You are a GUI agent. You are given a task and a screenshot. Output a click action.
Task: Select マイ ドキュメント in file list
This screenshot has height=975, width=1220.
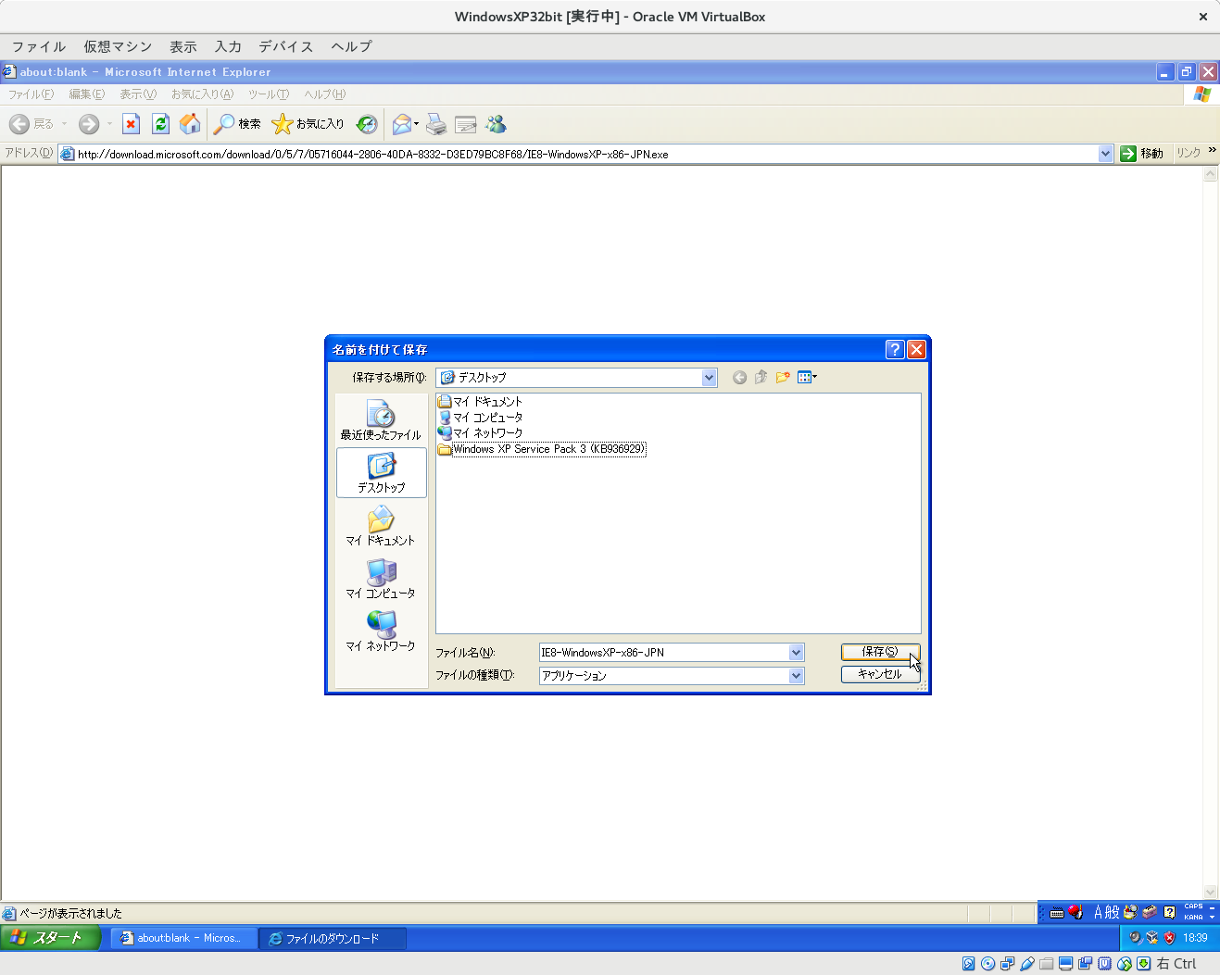tap(480, 402)
